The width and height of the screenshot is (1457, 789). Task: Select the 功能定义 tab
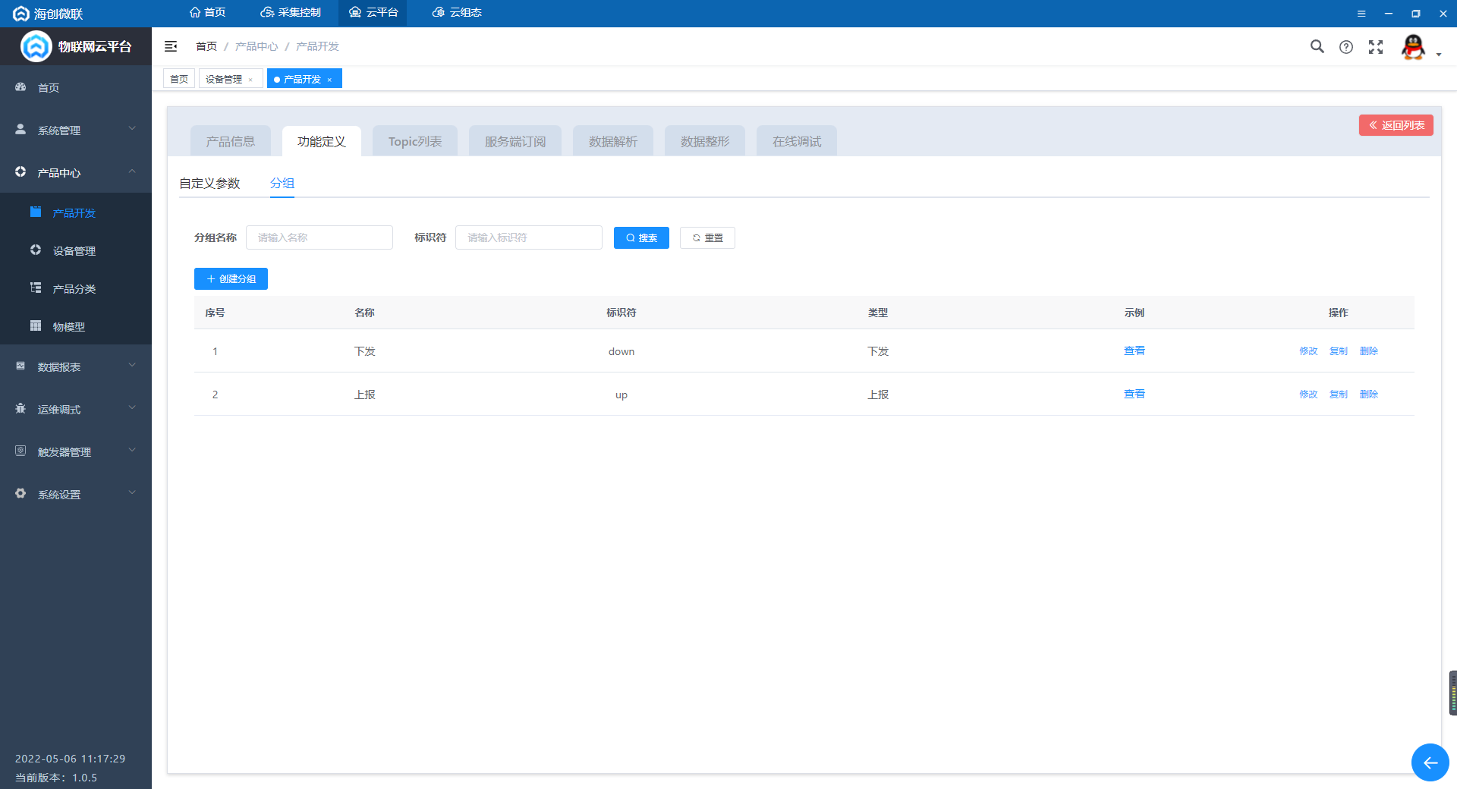[322, 141]
